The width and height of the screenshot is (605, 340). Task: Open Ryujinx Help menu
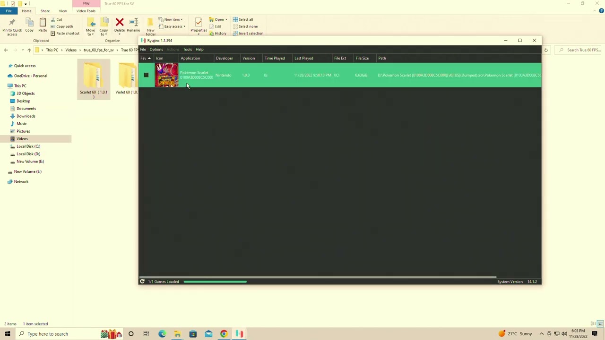(x=199, y=49)
